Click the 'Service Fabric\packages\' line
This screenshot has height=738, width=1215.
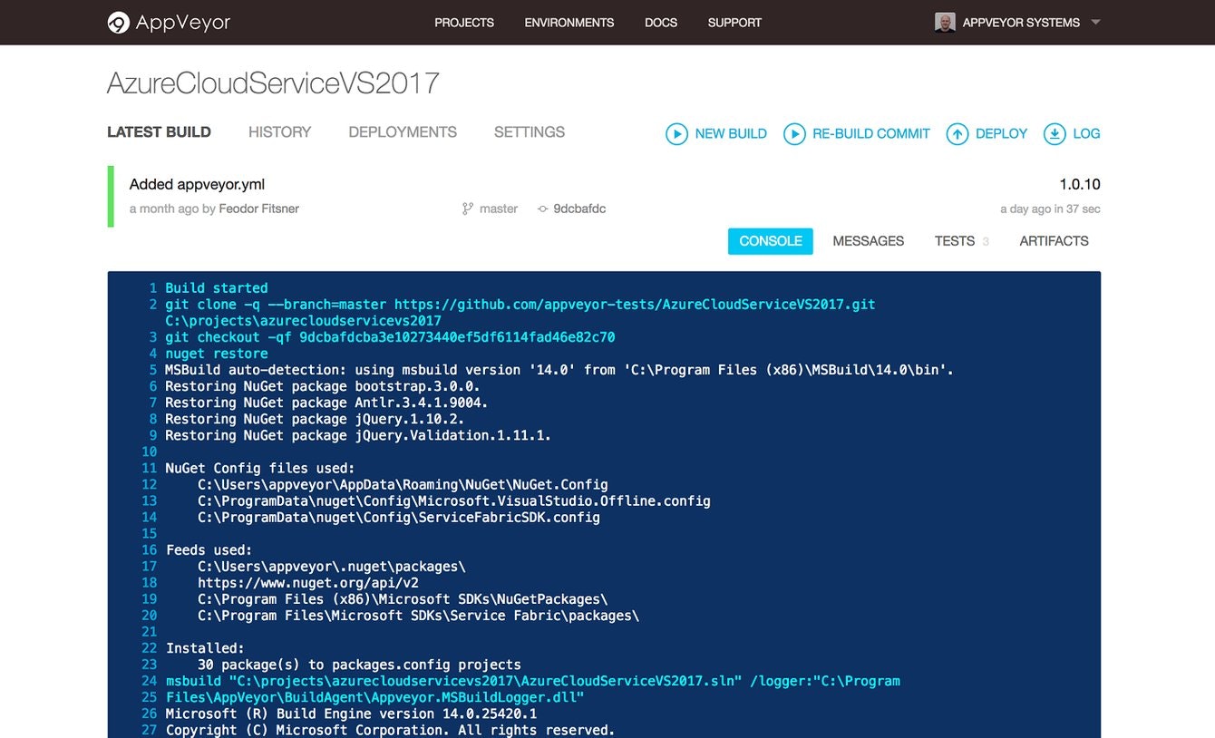(x=419, y=615)
